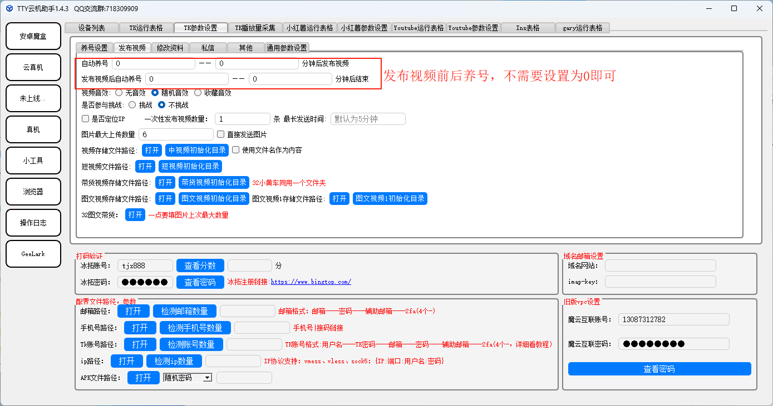The image size is (773, 406).
Task: Enable the 是否定位IP checkbox
Action: 104,119
